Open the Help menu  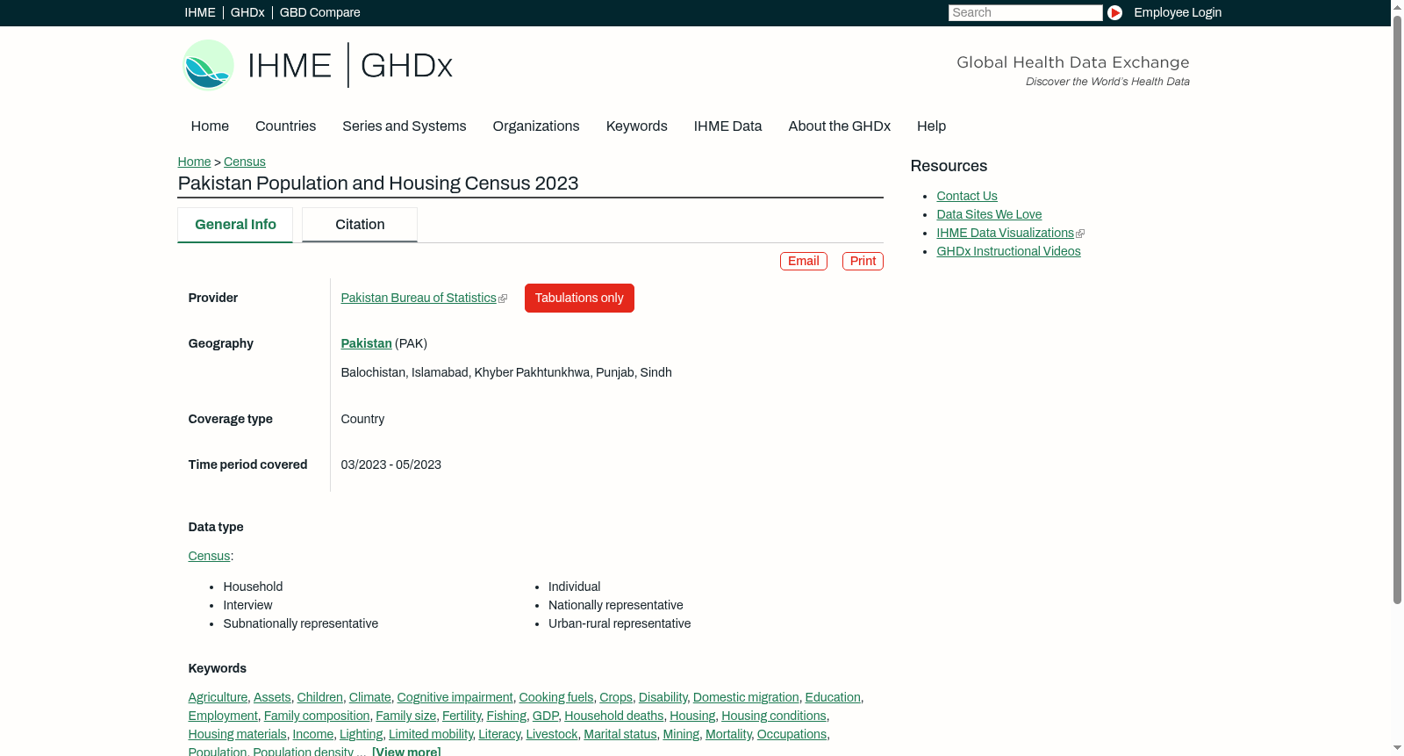(x=931, y=126)
